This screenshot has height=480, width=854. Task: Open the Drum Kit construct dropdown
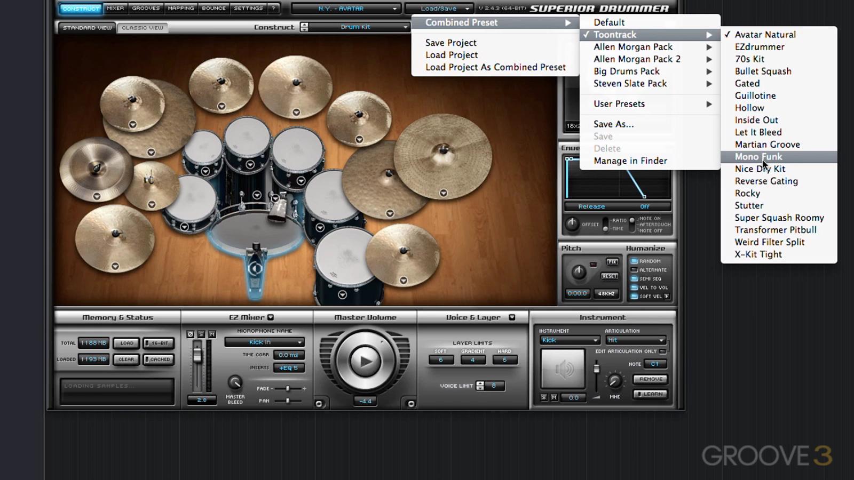tap(359, 27)
